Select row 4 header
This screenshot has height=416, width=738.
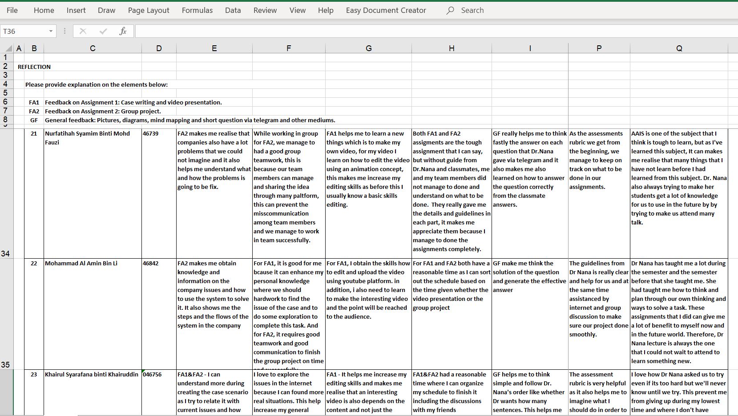7,84
